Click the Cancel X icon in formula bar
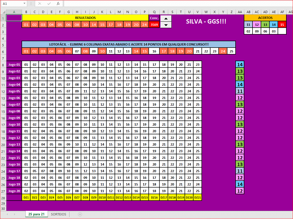This screenshot has width=293, height=219. pos(40,4)
